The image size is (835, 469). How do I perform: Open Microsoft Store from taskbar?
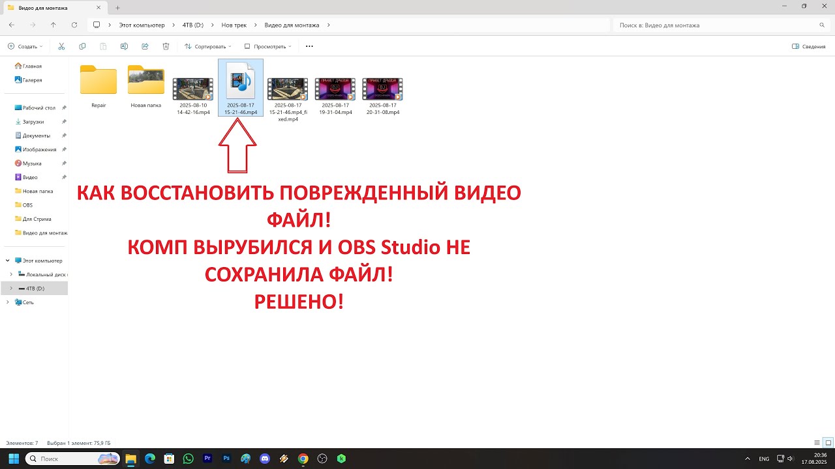click(169, 459)
